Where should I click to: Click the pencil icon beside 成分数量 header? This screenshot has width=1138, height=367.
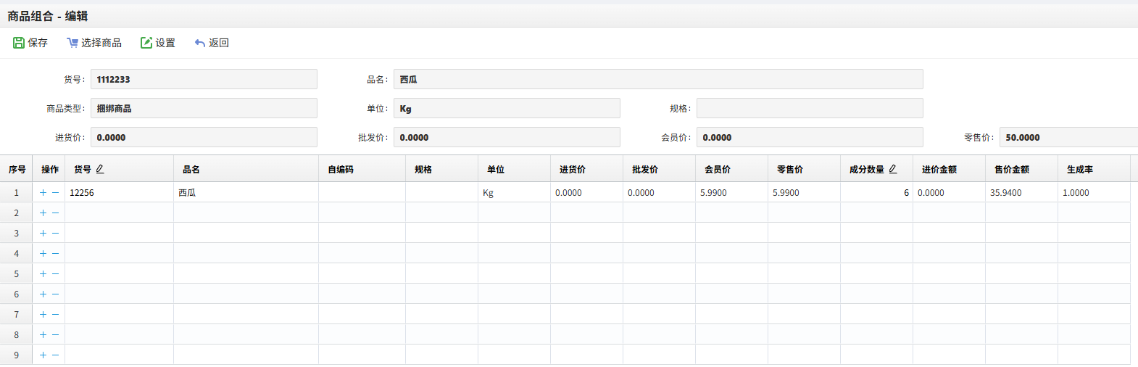pyautogui.click(x=893, y=169)
